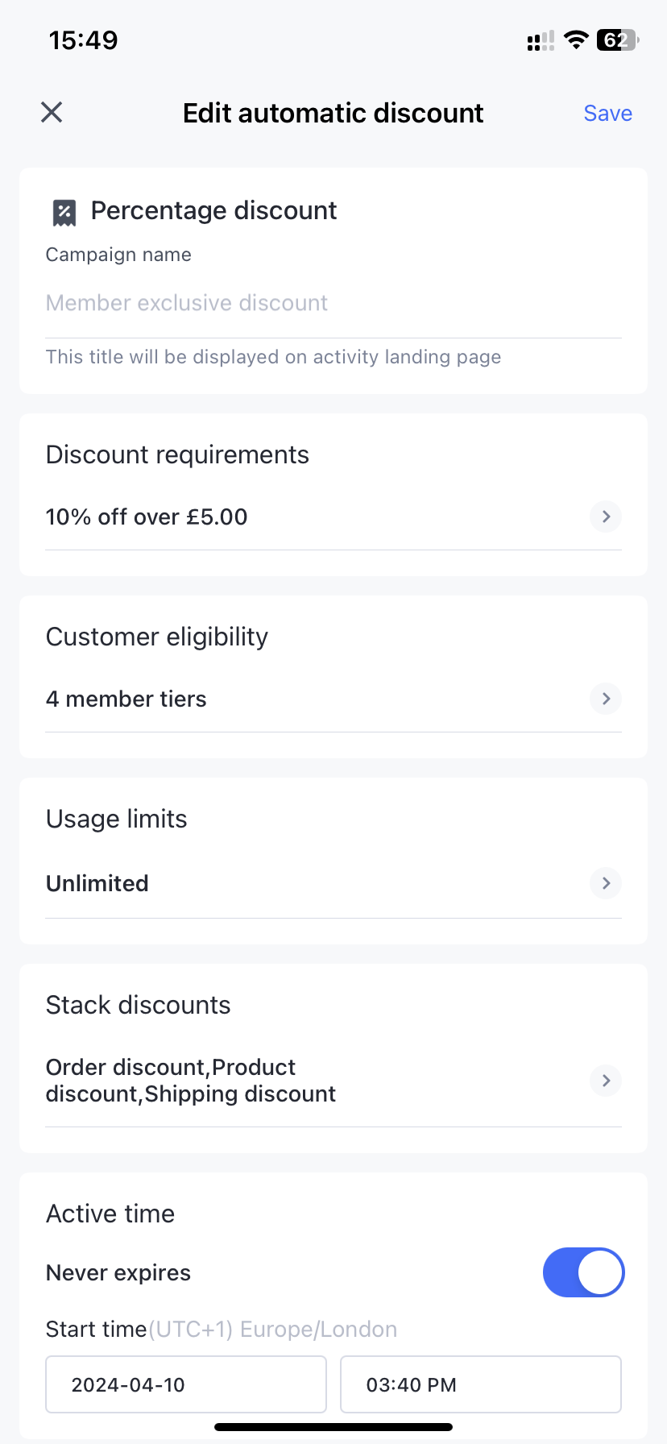Tap the battery indicator icon
The width and height of the screenshot is (667, 1444).
617,40
